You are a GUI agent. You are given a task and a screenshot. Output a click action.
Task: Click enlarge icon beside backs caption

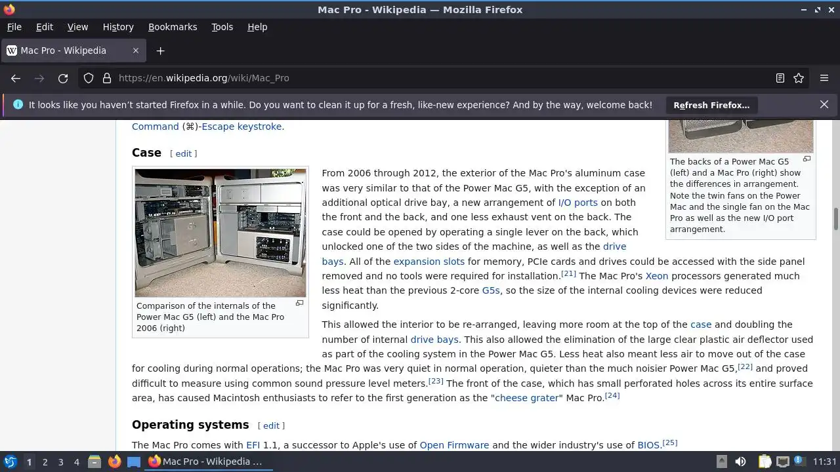pyautogui.click(x=807, y=159)
